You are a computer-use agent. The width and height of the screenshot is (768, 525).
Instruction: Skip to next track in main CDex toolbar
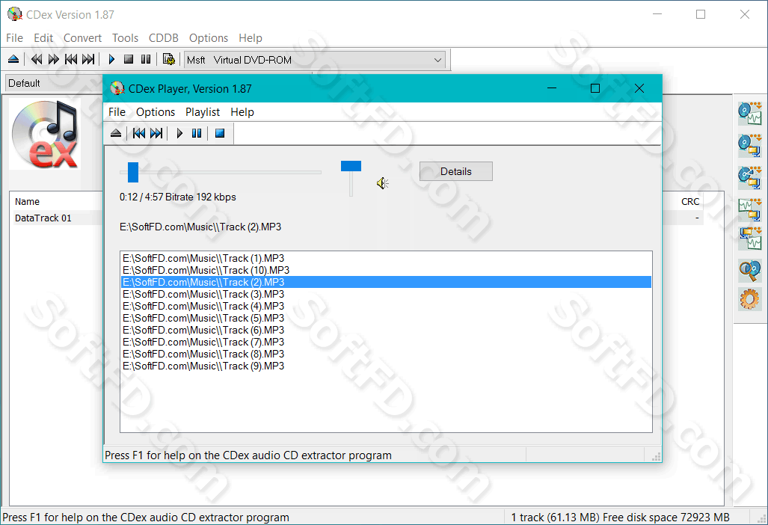click(x=88, y=60)
